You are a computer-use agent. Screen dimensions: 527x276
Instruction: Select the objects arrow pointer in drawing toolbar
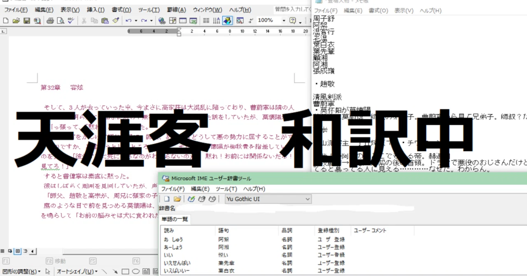pos(47,271)
